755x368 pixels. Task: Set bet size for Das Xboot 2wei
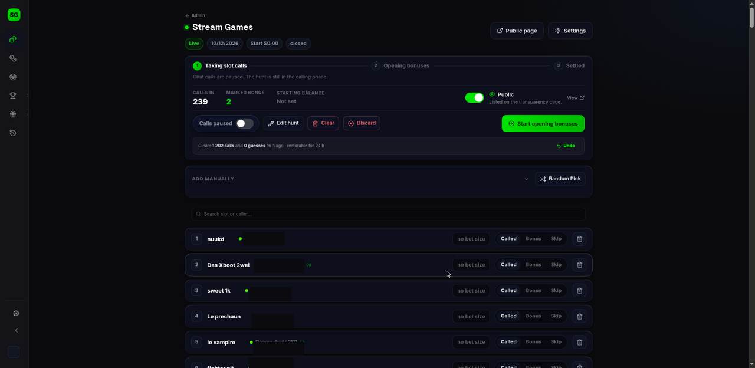(471, 265)
